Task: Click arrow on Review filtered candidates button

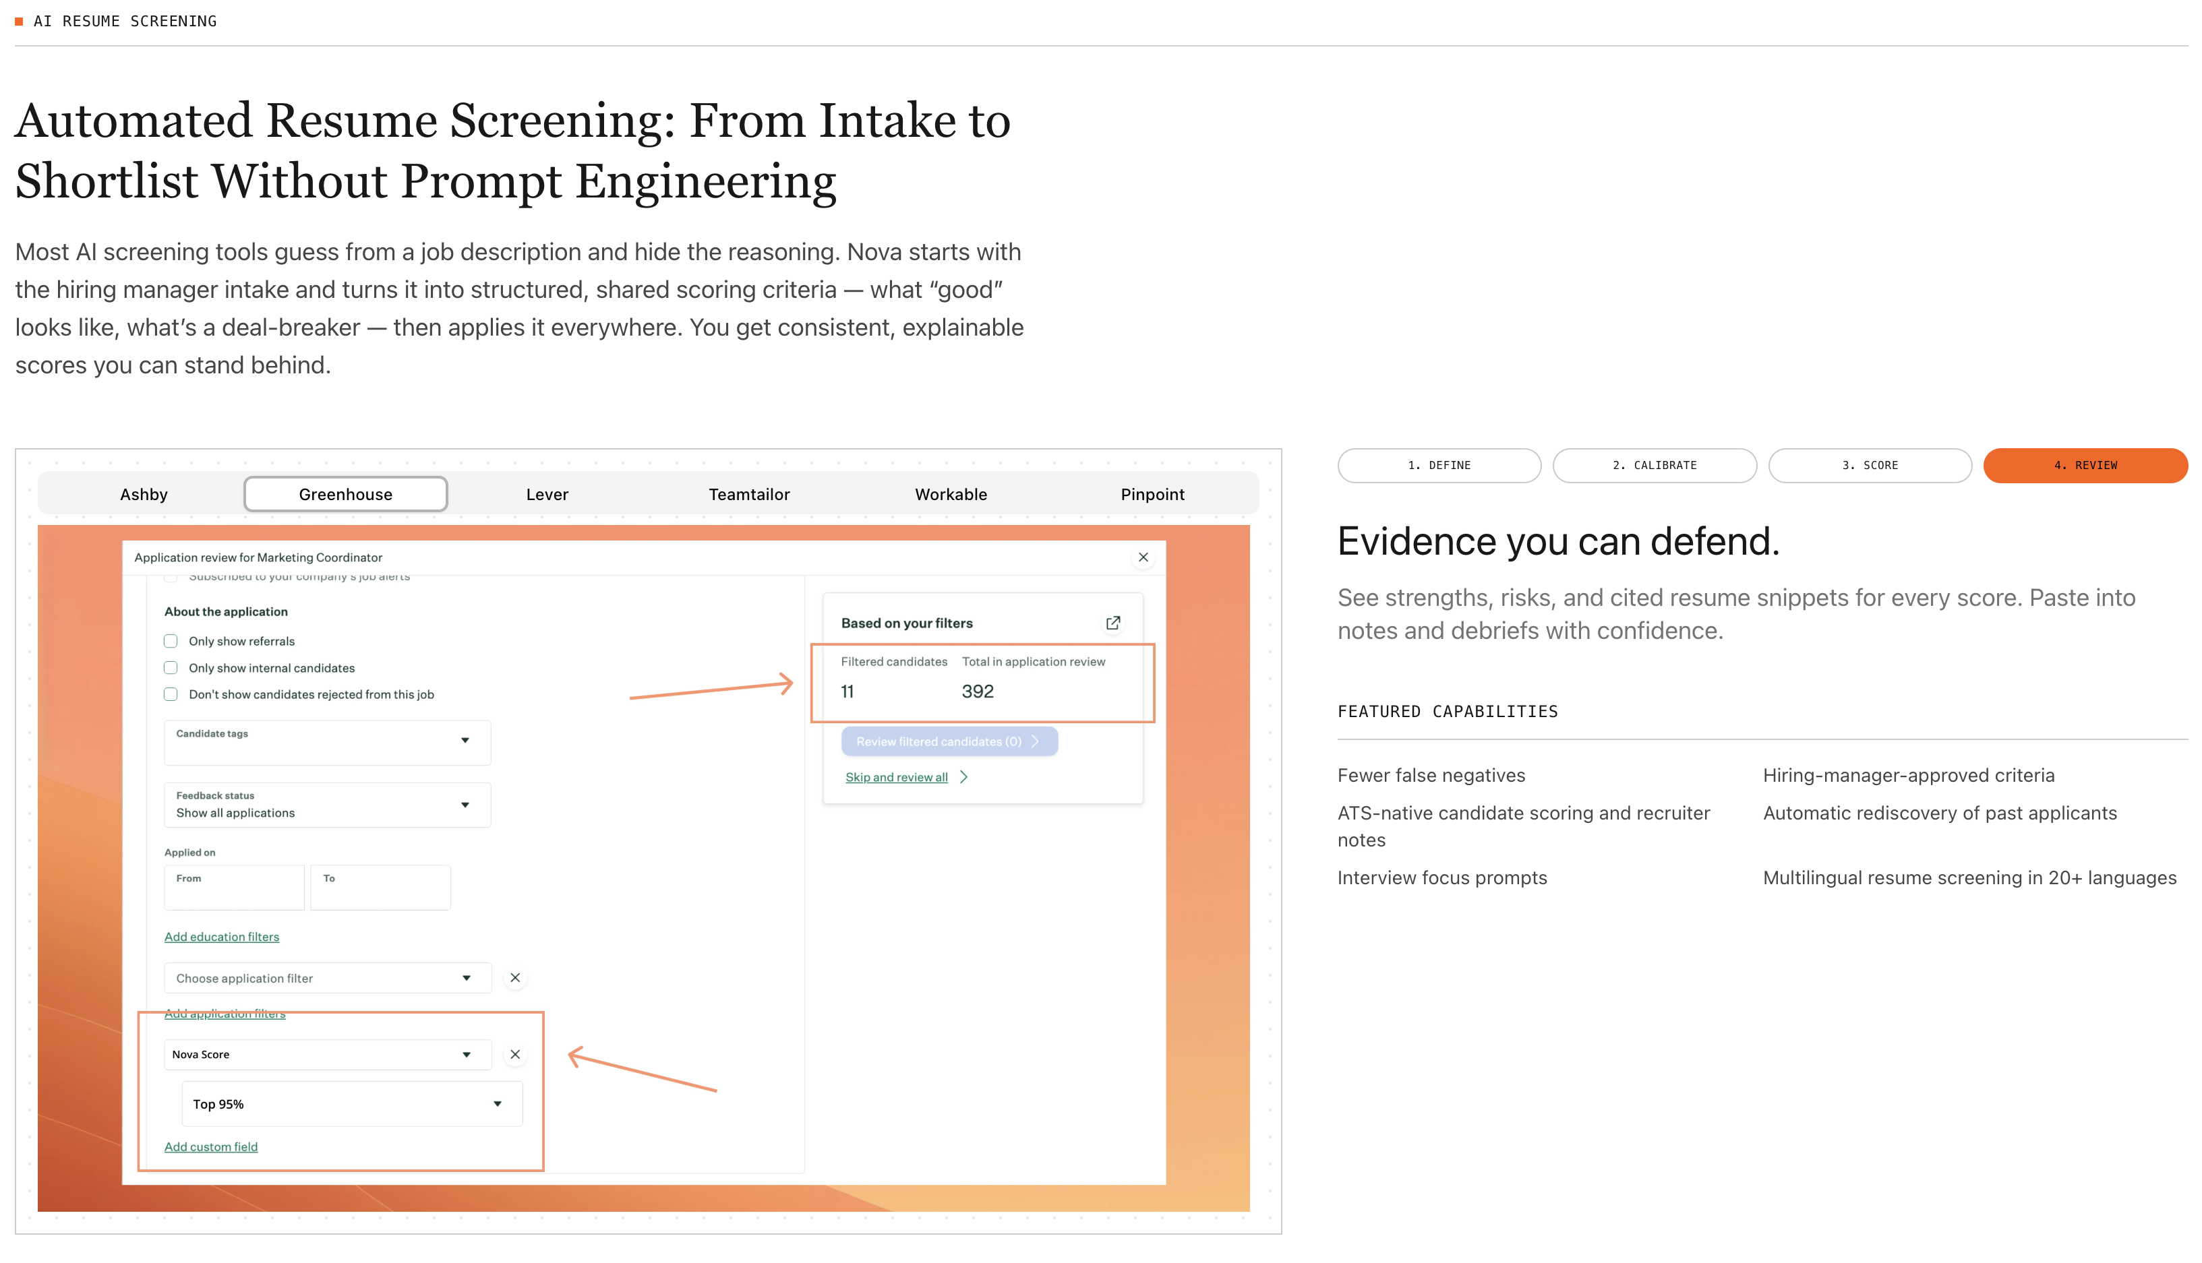Action: point(1036,741)
